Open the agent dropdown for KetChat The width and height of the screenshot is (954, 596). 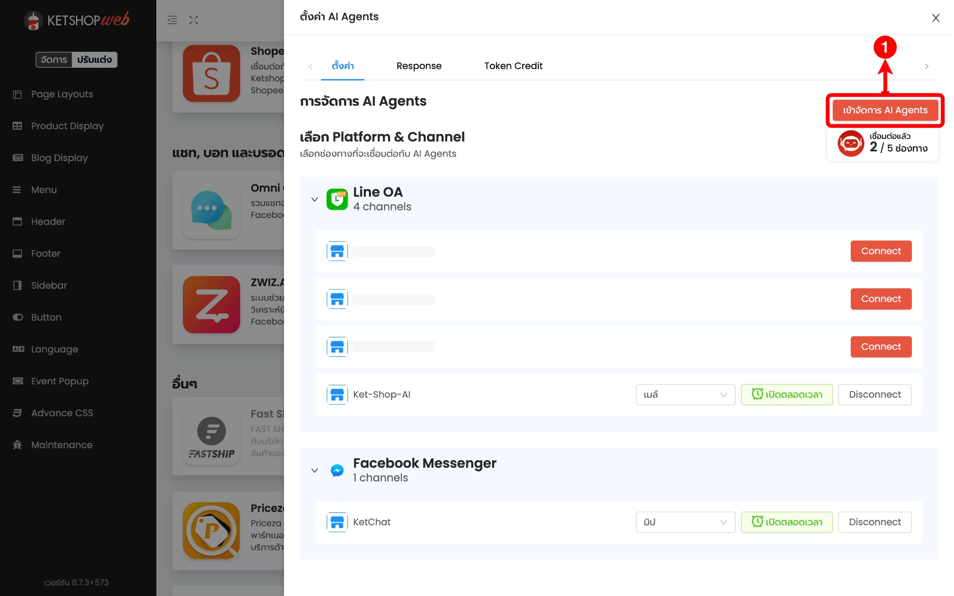[685, 522]
